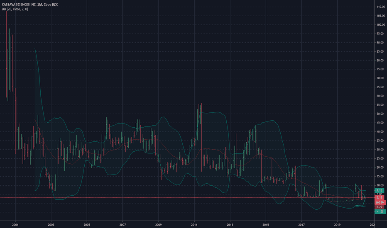Click the 25.00 price axis label
387x228 pixels.
(x=381, y=158)
